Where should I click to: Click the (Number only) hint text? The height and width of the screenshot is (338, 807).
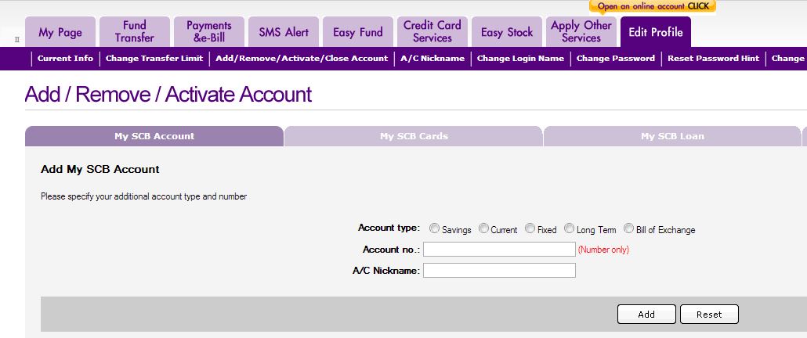tap(603, 250)
